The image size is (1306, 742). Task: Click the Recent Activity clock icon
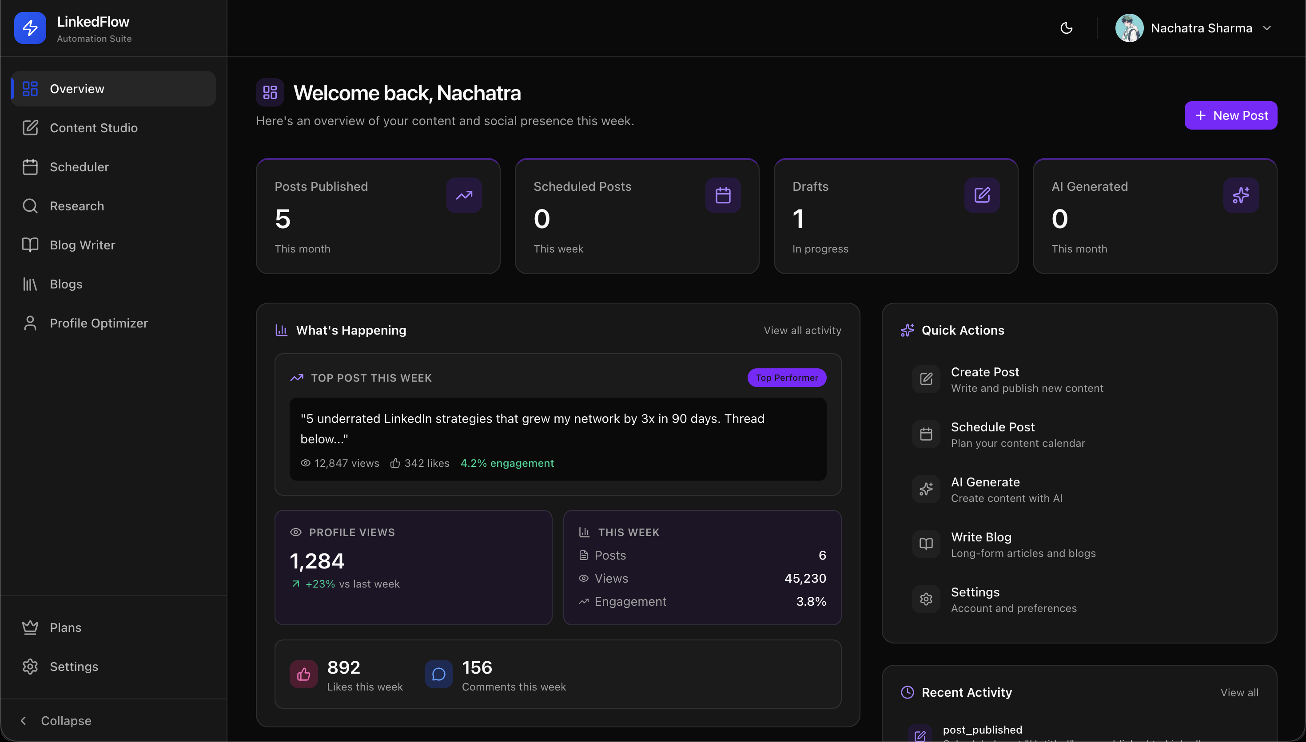point(907,693)
